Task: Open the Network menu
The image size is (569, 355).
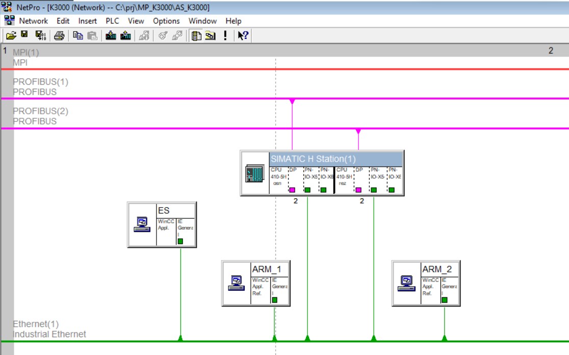Action: pyautogui.click(x=33, y=21)
